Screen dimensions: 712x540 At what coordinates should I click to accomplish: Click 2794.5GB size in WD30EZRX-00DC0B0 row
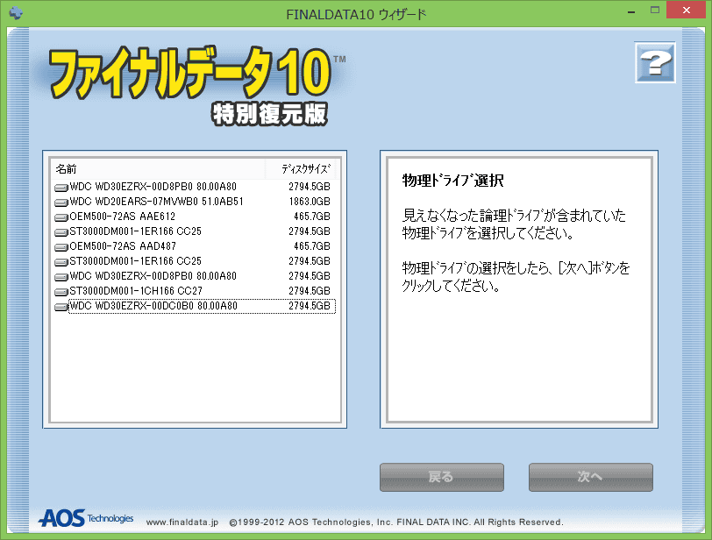point(310,306)
